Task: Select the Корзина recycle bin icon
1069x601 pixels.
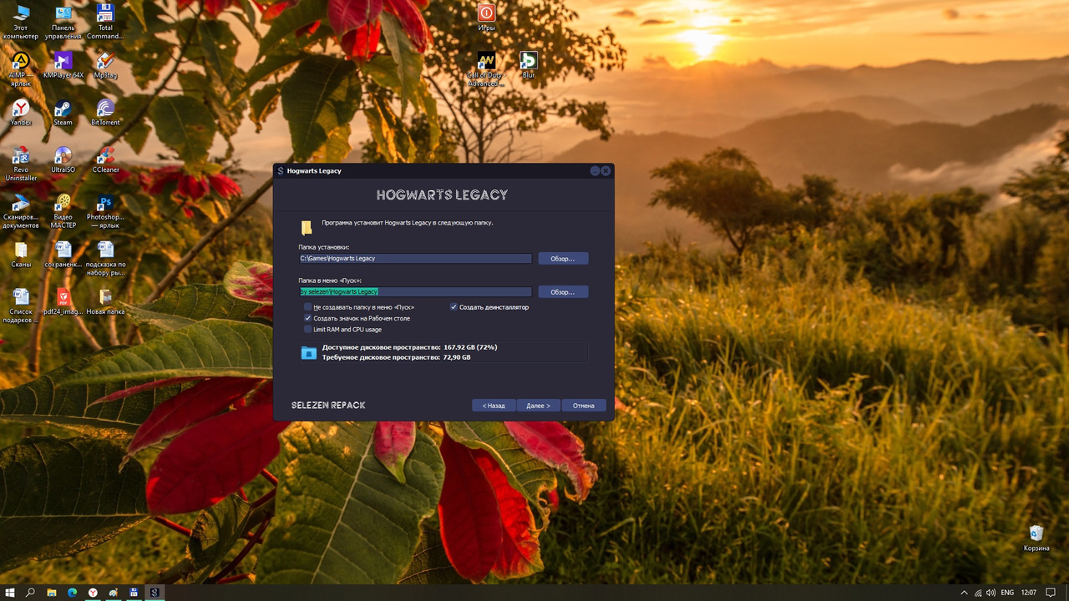Action: click(1036, 538)
